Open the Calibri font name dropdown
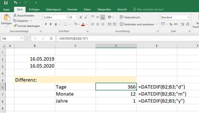The height and width of the screenshot is (113, 199). [67, 17]
